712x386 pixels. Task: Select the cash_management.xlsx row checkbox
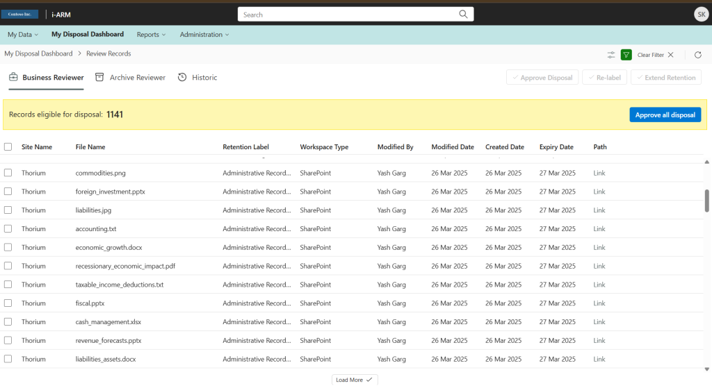coord(8,321)
